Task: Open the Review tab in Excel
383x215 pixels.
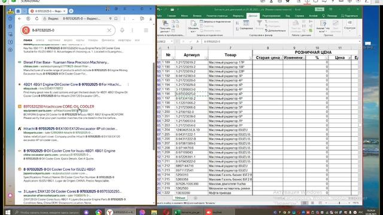Action: 271,16
